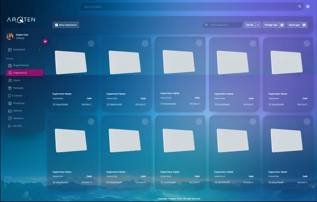
Task: Click the magnifier icon in top search bar
Action: tap(300, 6)
